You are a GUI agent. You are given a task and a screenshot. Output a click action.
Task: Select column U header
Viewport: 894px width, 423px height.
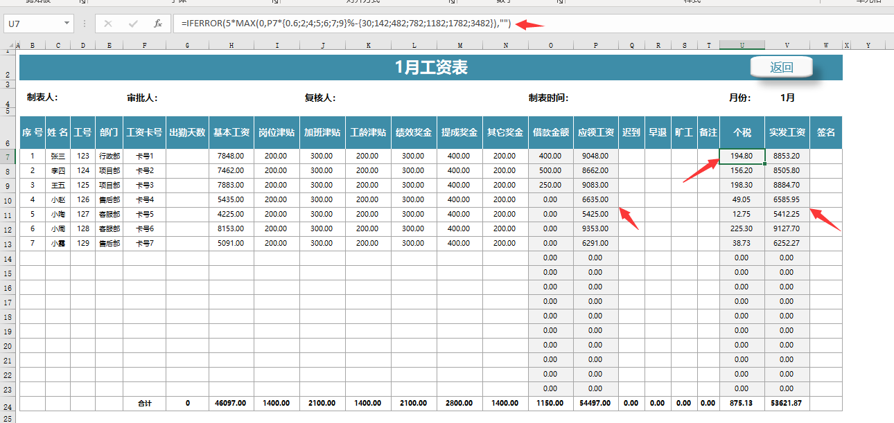742,45
